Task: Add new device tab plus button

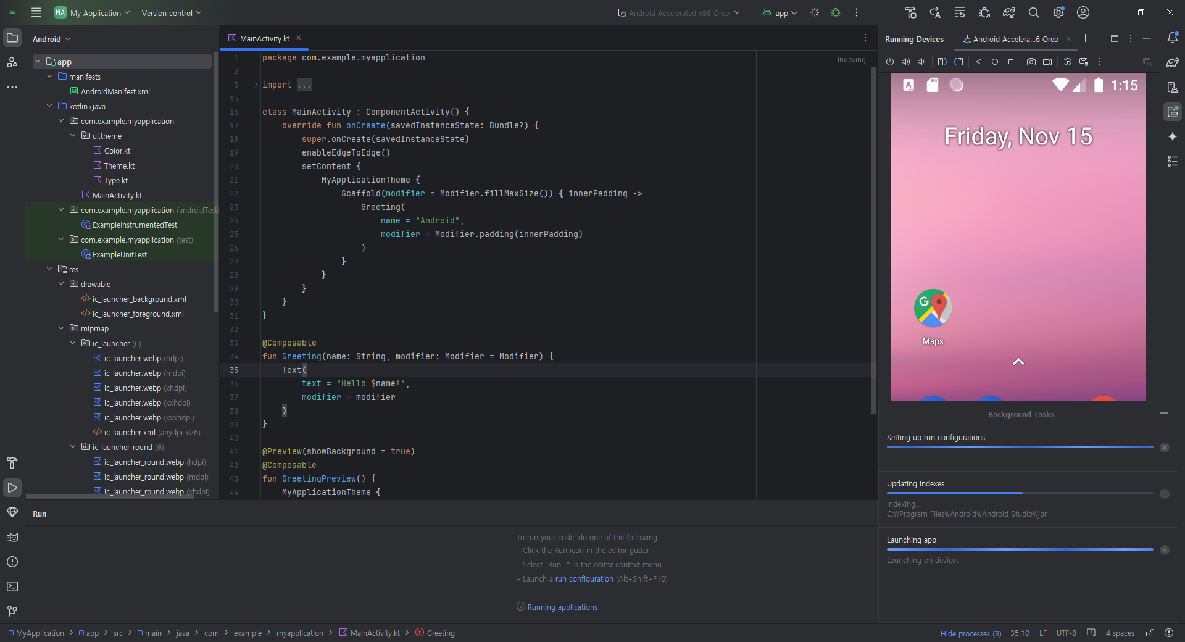Action: (1086, 38)
